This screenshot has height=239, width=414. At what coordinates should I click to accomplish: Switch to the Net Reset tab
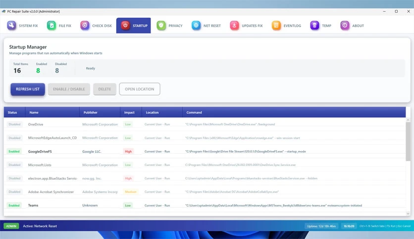pyautogui.click(x=206, y=26)
